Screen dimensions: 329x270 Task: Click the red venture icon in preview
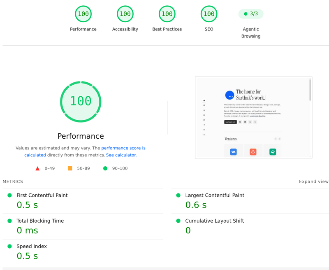tap(253, 151)
